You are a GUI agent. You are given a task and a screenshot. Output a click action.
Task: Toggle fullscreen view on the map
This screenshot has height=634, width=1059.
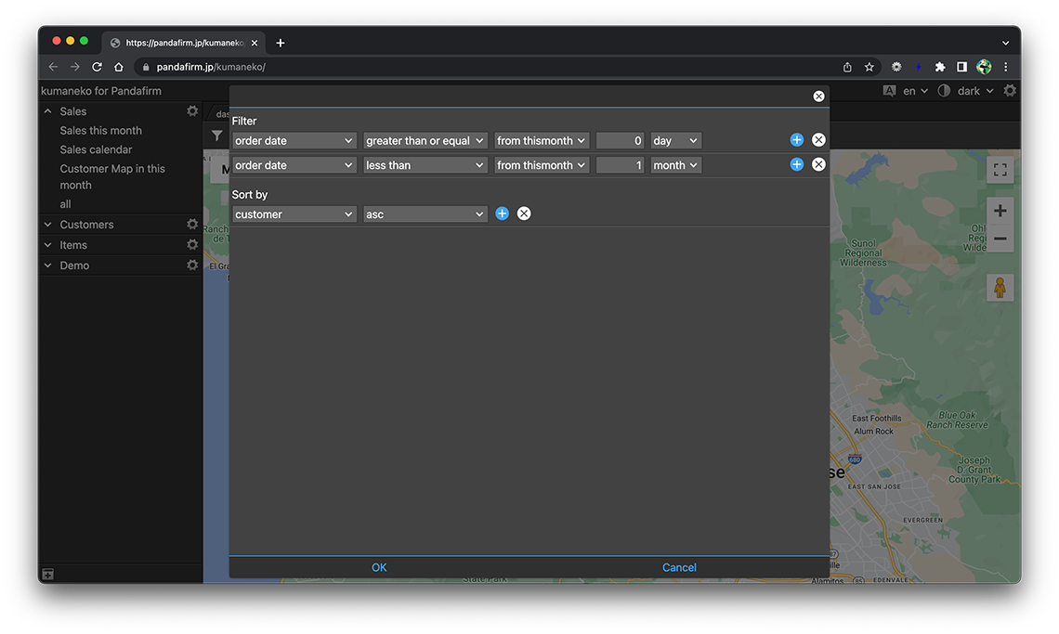(x=1000, y=170)
